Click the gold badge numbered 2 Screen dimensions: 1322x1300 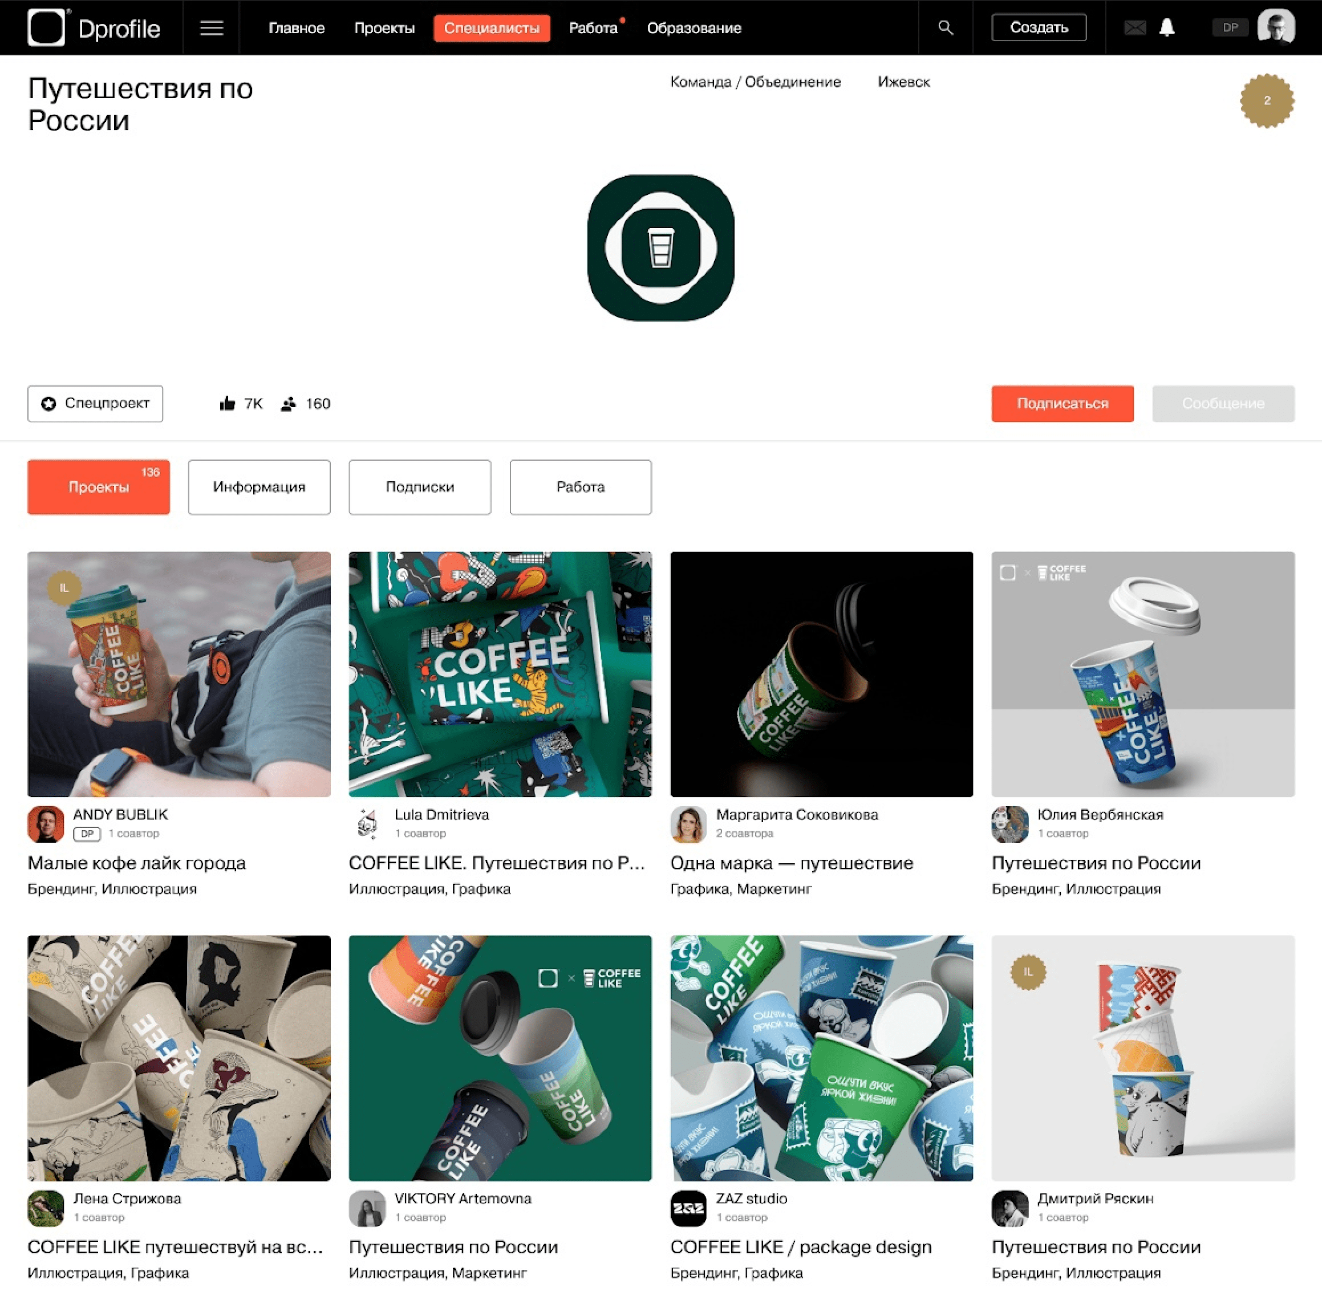pos(1266,101)
